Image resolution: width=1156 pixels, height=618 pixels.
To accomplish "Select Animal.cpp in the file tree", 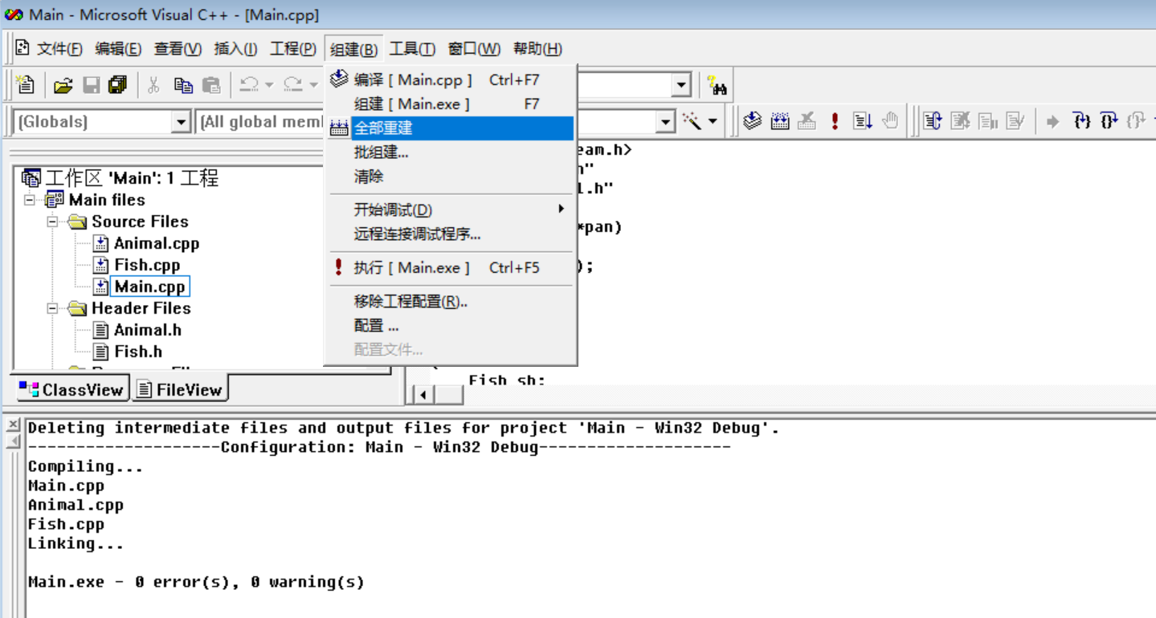I will tap(157, 243).
